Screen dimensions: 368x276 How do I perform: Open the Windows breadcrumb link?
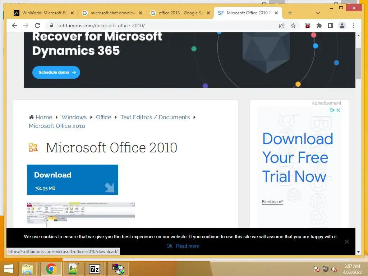(x=74, y=117)
